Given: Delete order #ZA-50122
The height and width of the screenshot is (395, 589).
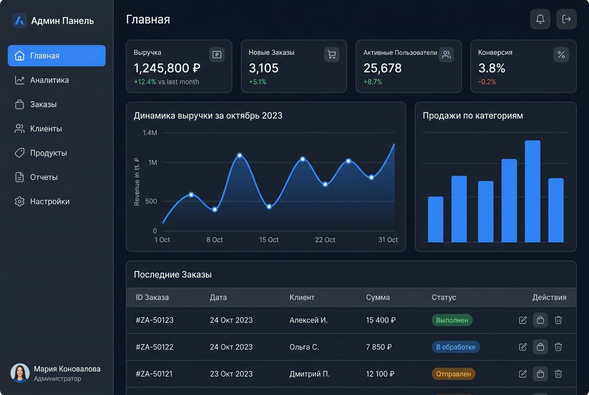Looking at the screenshot, I should point(558,347).
